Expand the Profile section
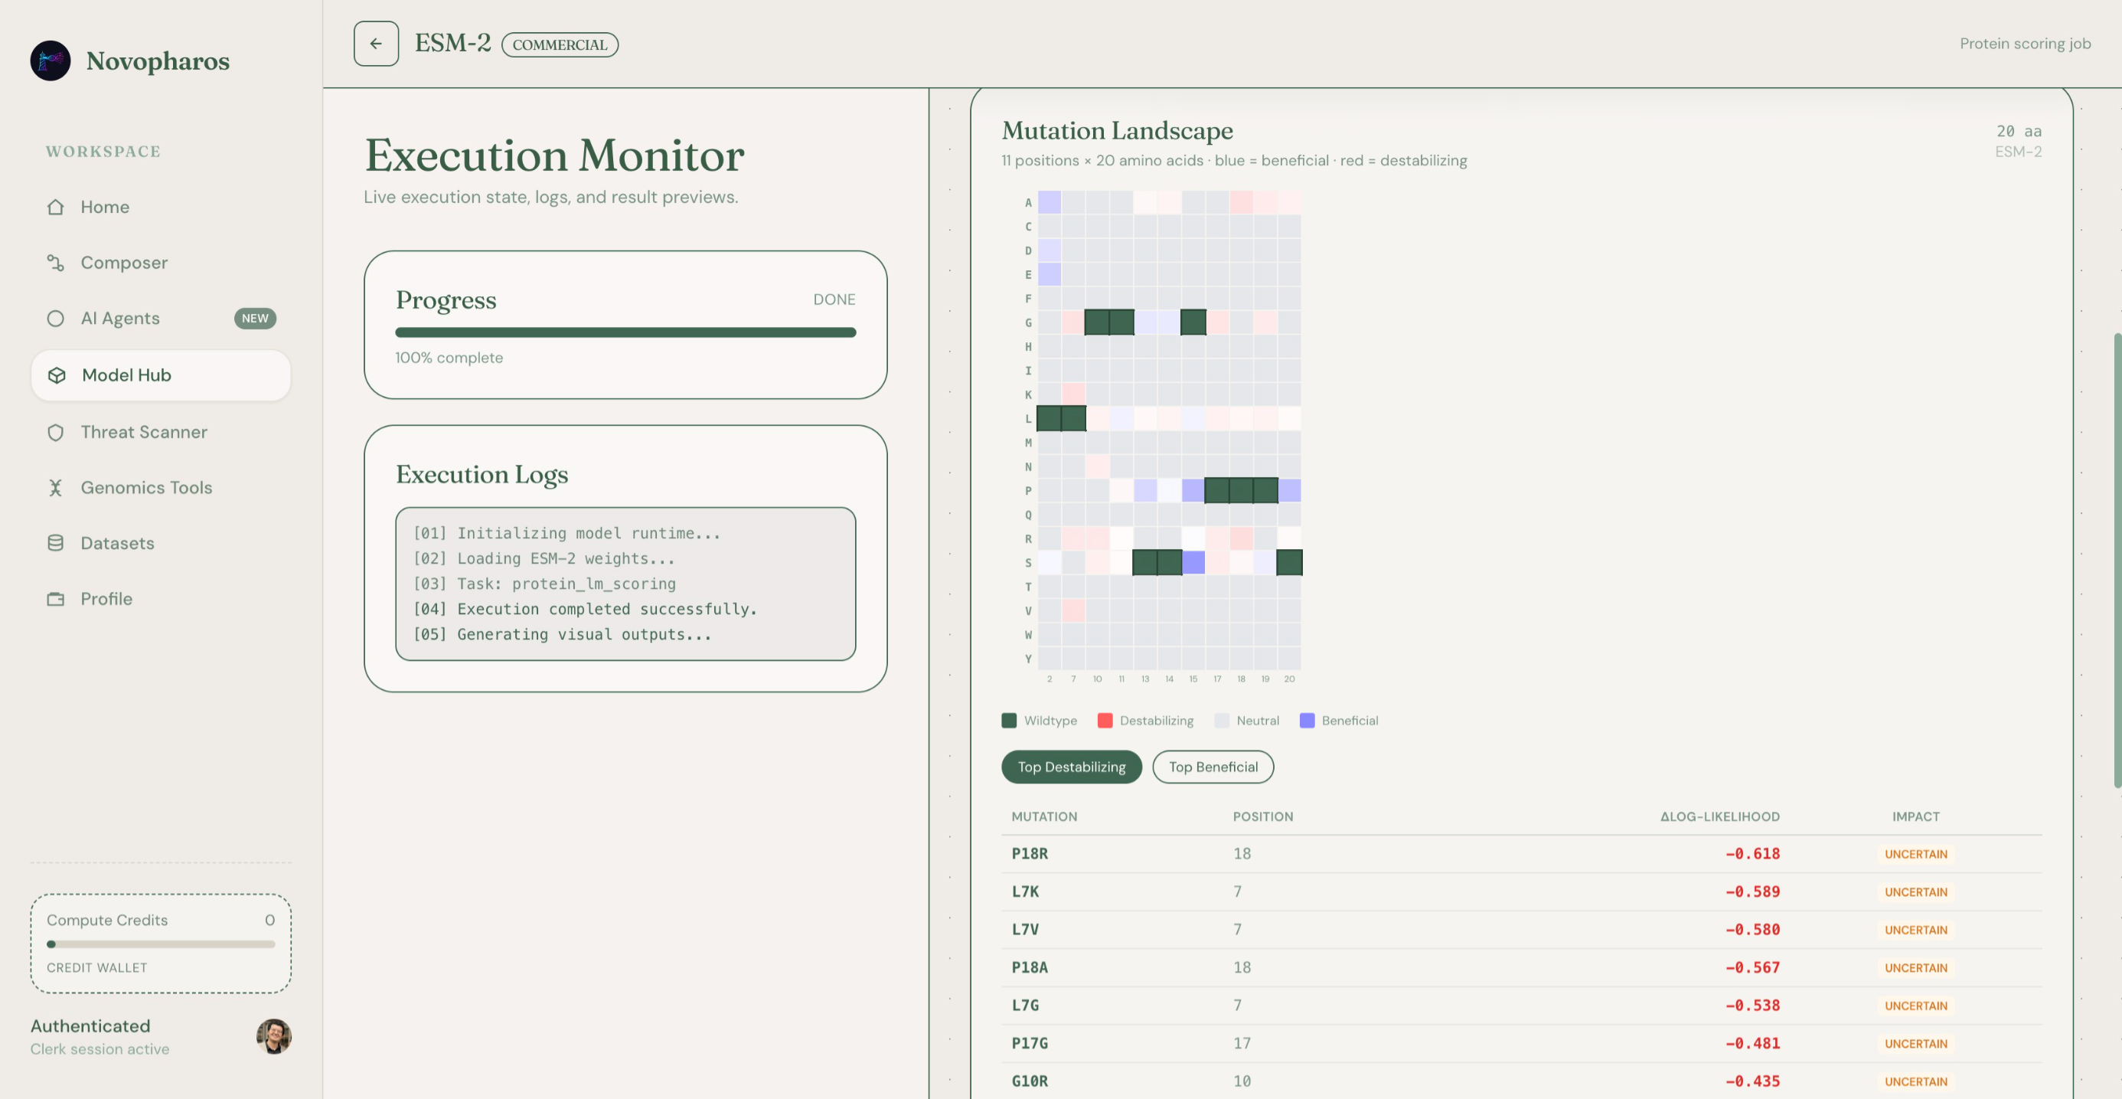This screenshot has height=1099, width=2122. point(106,599)
